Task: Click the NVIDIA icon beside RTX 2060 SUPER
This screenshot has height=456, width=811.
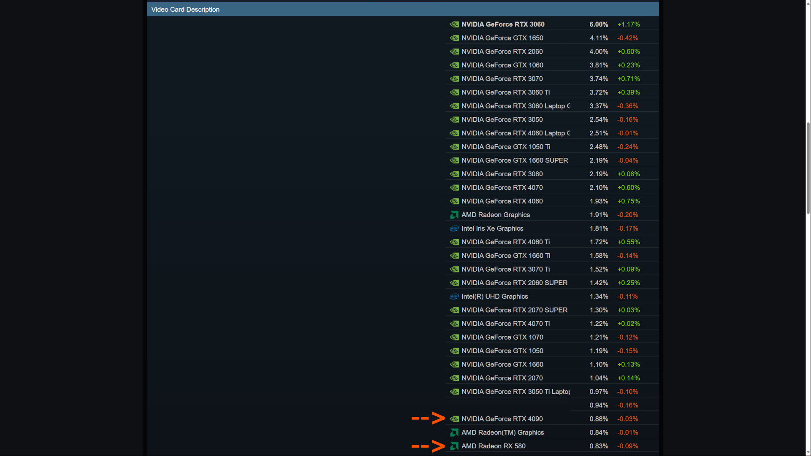Action: click(454, 283)
